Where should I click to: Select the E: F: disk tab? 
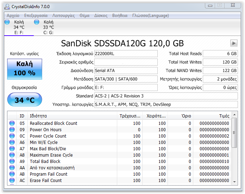point(19,27)
